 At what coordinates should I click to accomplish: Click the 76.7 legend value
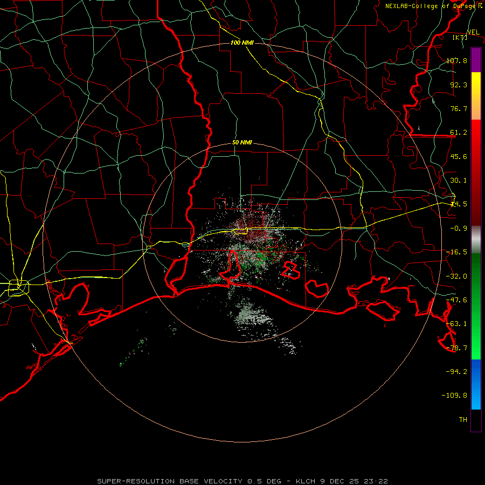click(x=459, y=108)
